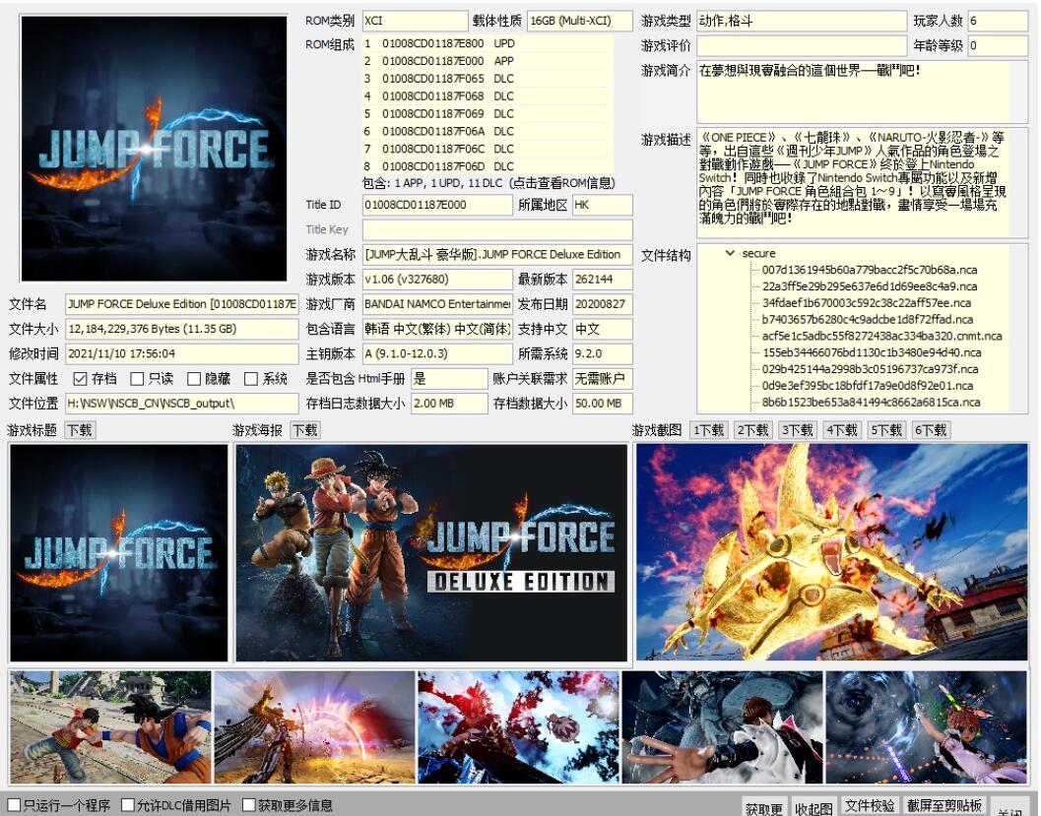Click the 下载 button beside 游戏海报
The height and width of the screenshot is (816, 1041).
pos(305,430)
